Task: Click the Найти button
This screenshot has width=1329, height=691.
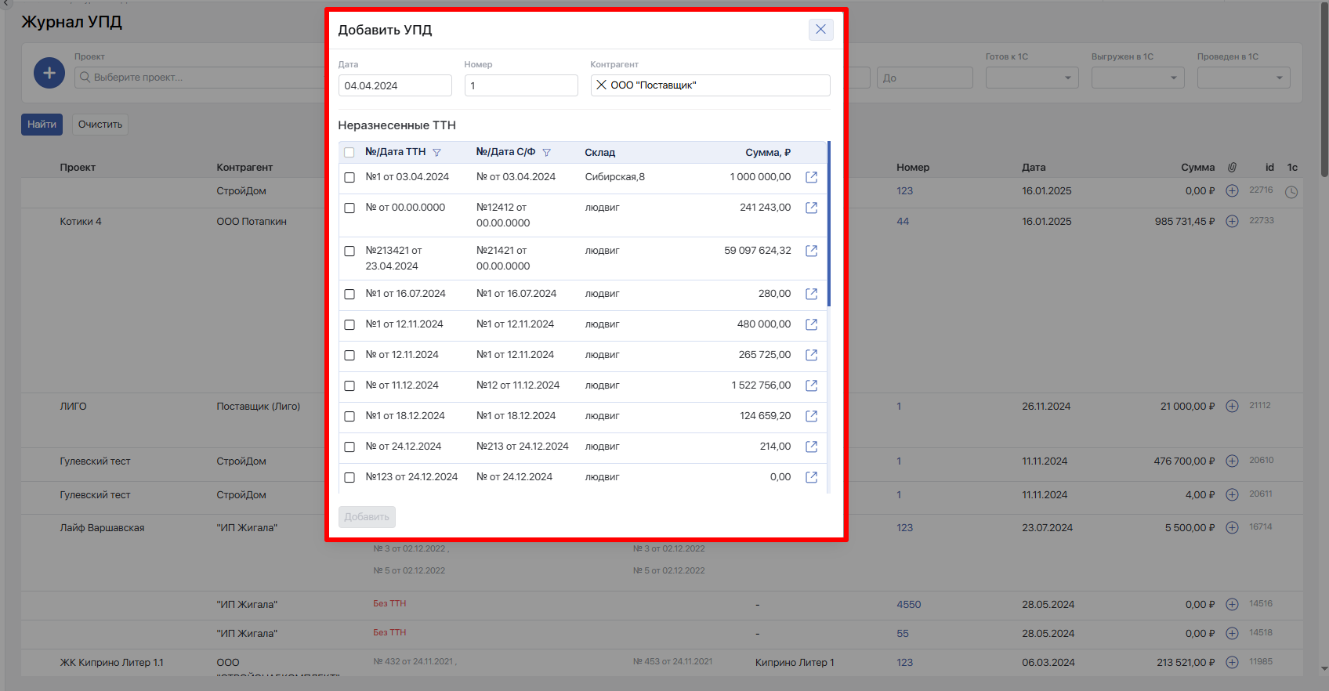Action: (42, 125)
